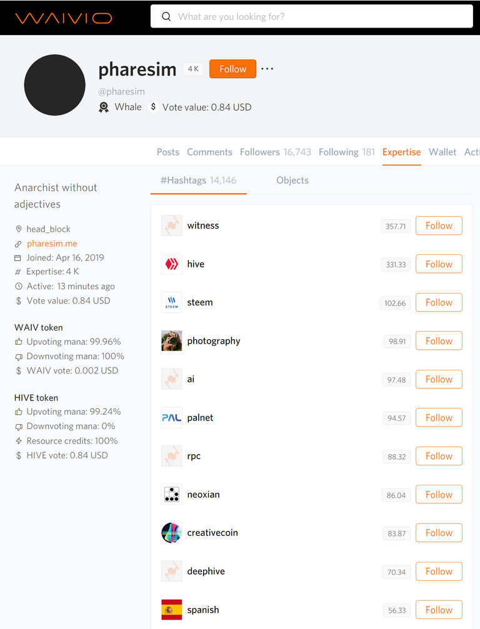Open the Wallet tab

tap(442, 152)
